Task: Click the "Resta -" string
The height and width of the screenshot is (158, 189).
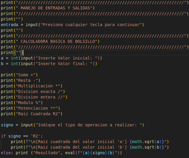Action: pyautogui.click(x=28, y=80)
